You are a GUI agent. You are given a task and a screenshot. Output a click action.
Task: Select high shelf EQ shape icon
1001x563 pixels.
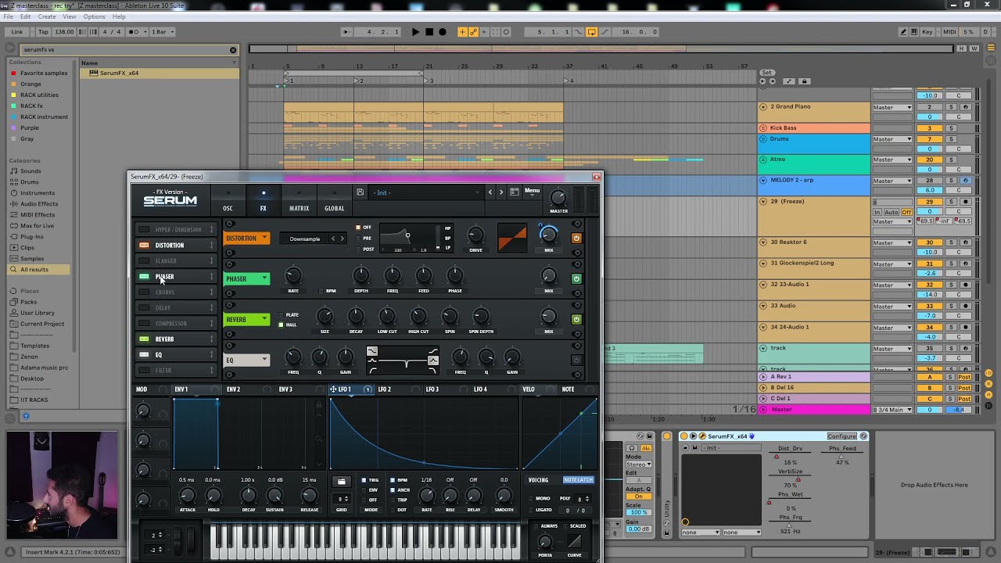pos(433,351)
